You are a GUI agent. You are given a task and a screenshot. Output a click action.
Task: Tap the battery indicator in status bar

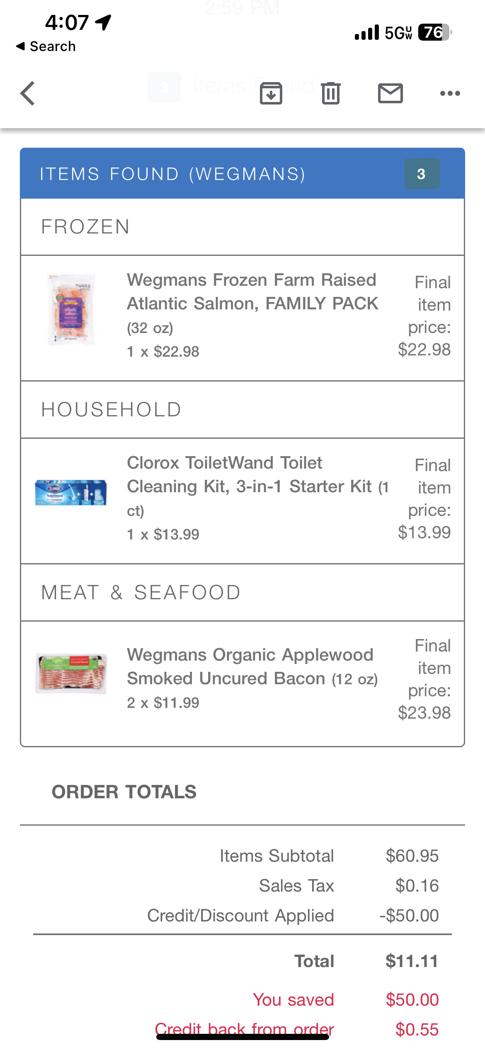(x=434, y=32)
